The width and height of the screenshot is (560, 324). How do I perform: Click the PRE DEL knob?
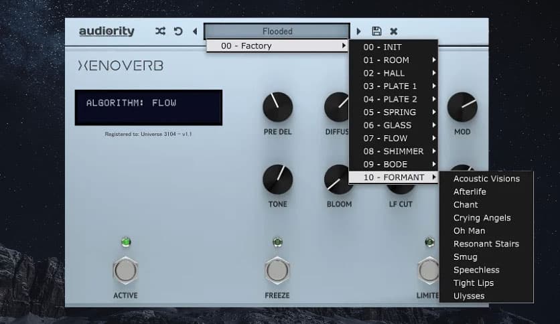tap(277, 107)
